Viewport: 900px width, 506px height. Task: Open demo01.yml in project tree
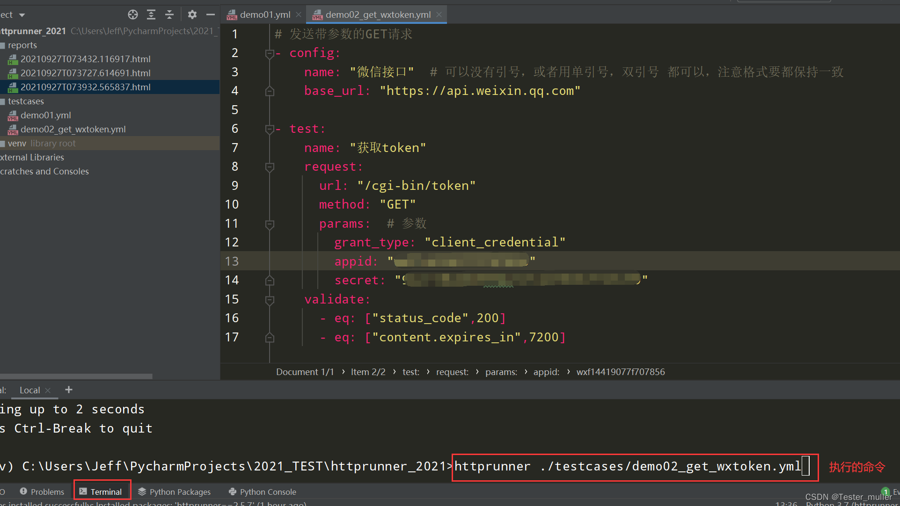point(45,115)
